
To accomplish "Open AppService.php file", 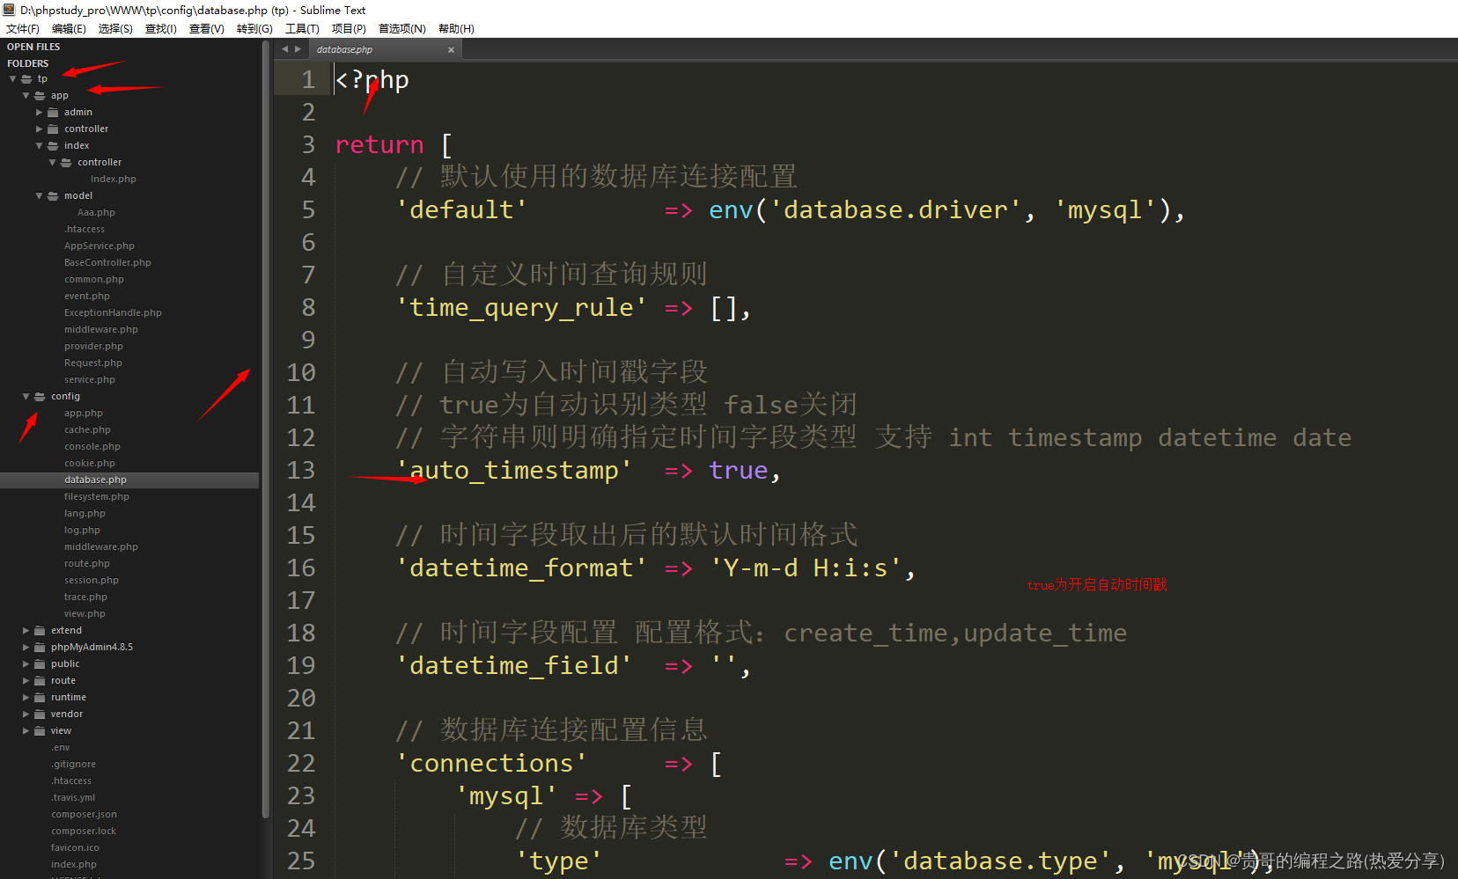I will point(99,246).
